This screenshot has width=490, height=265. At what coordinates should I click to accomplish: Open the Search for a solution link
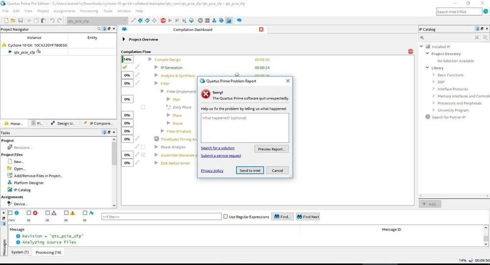(218, 148)
